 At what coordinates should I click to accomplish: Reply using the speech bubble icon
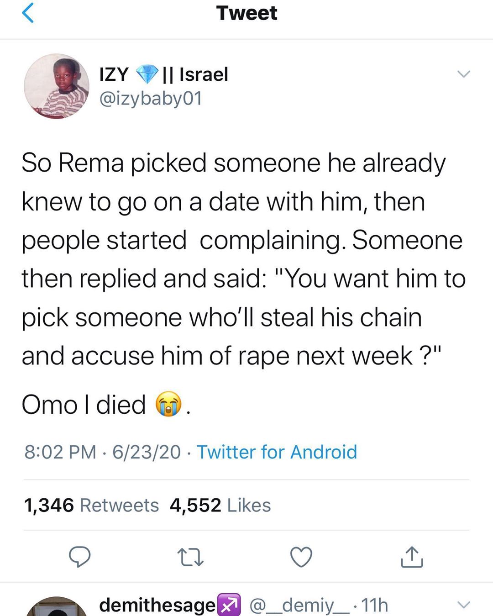pos(79,557)
